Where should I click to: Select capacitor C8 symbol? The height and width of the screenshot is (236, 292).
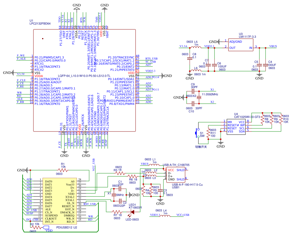[190, 58]
